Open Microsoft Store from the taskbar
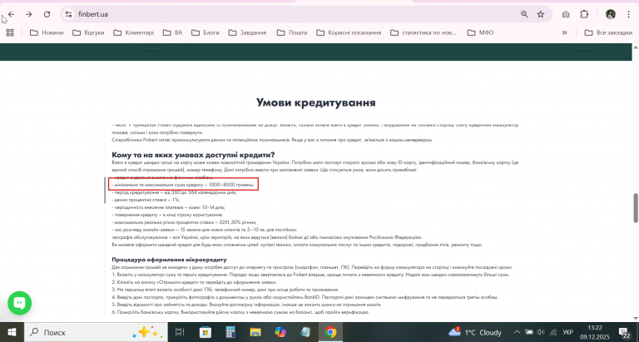The width and height of the screenshot is (639, 342). pyautogui.click(x=206, y=332)
